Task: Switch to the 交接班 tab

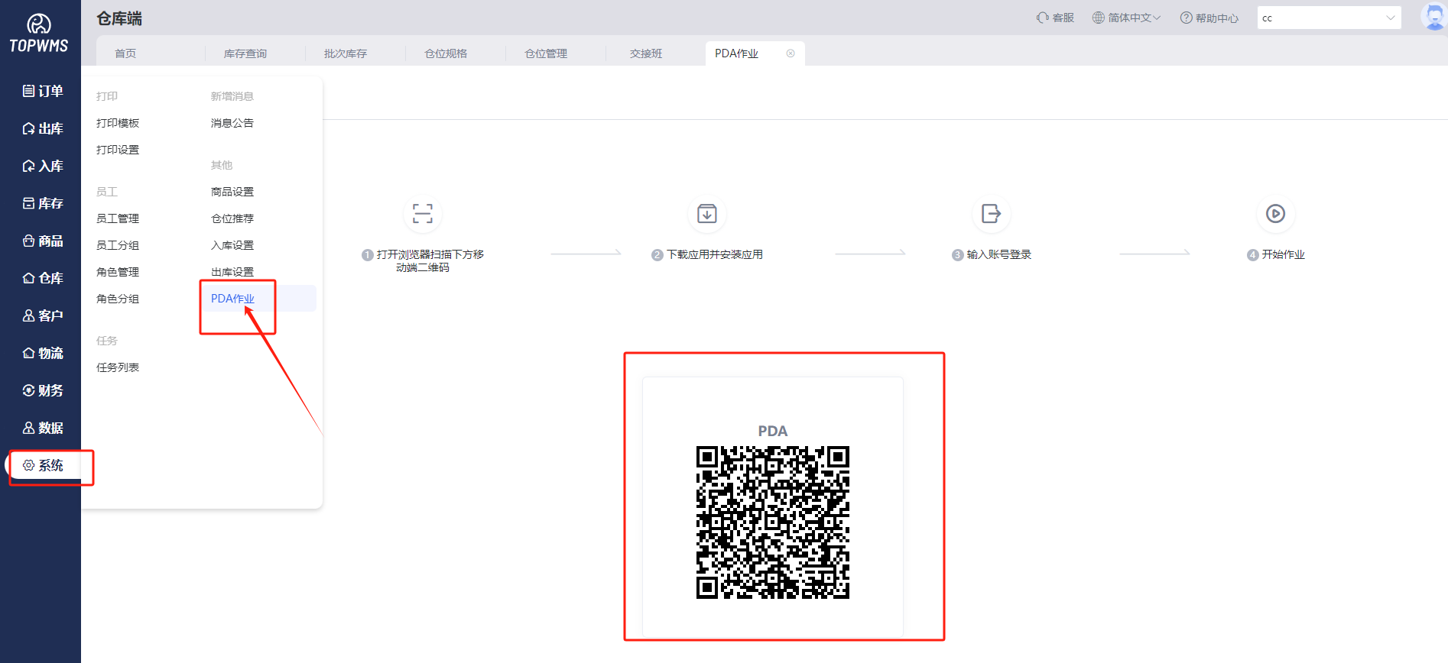Action: pos(646,53)
